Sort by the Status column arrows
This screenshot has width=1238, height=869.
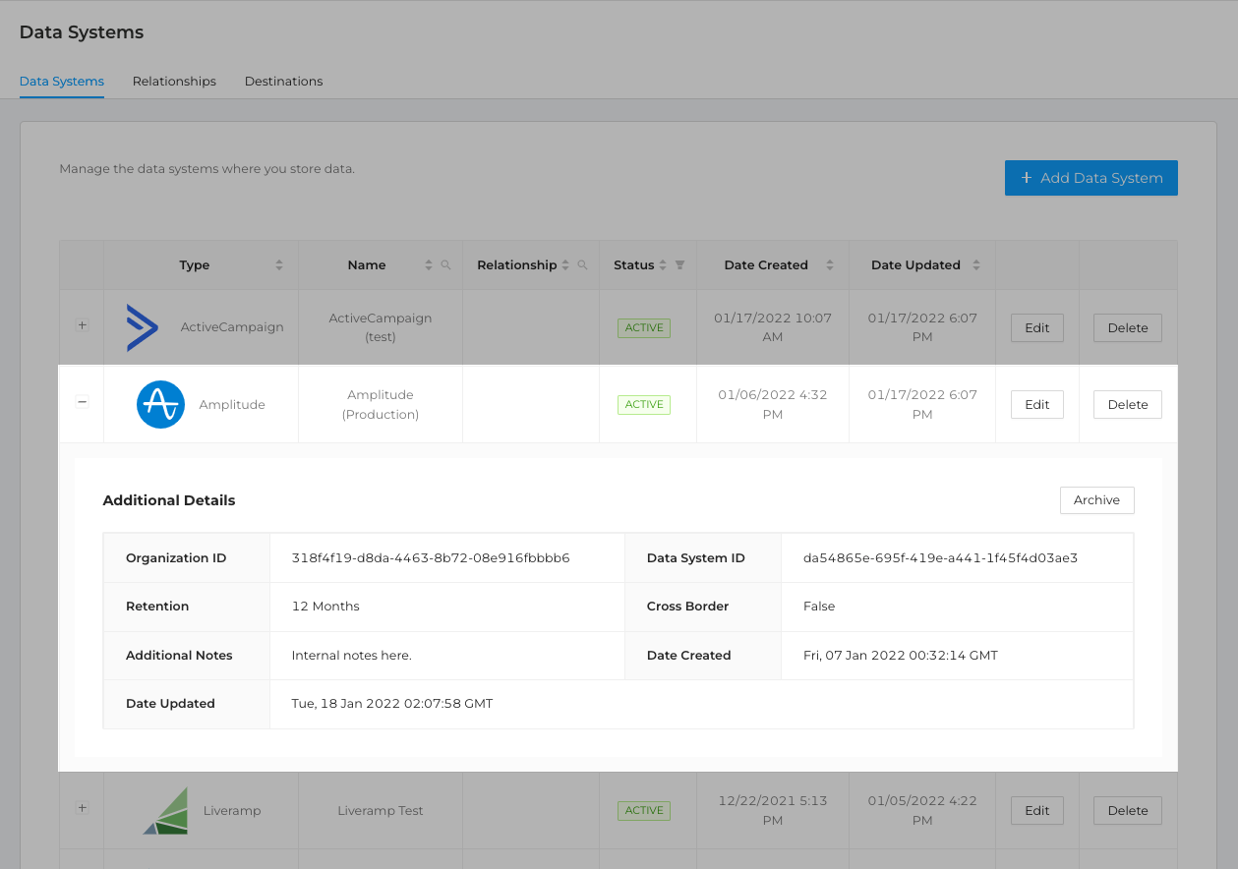tap(663, 265)
